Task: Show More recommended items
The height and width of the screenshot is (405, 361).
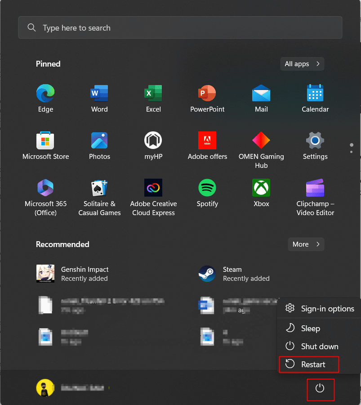Action: [306, 244]
